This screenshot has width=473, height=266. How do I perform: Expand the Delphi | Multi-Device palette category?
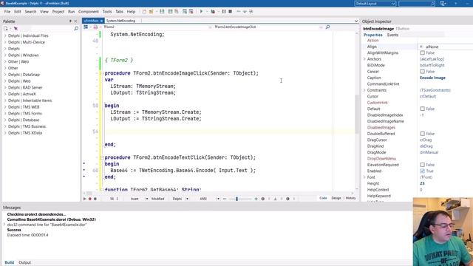pos(5,42)
